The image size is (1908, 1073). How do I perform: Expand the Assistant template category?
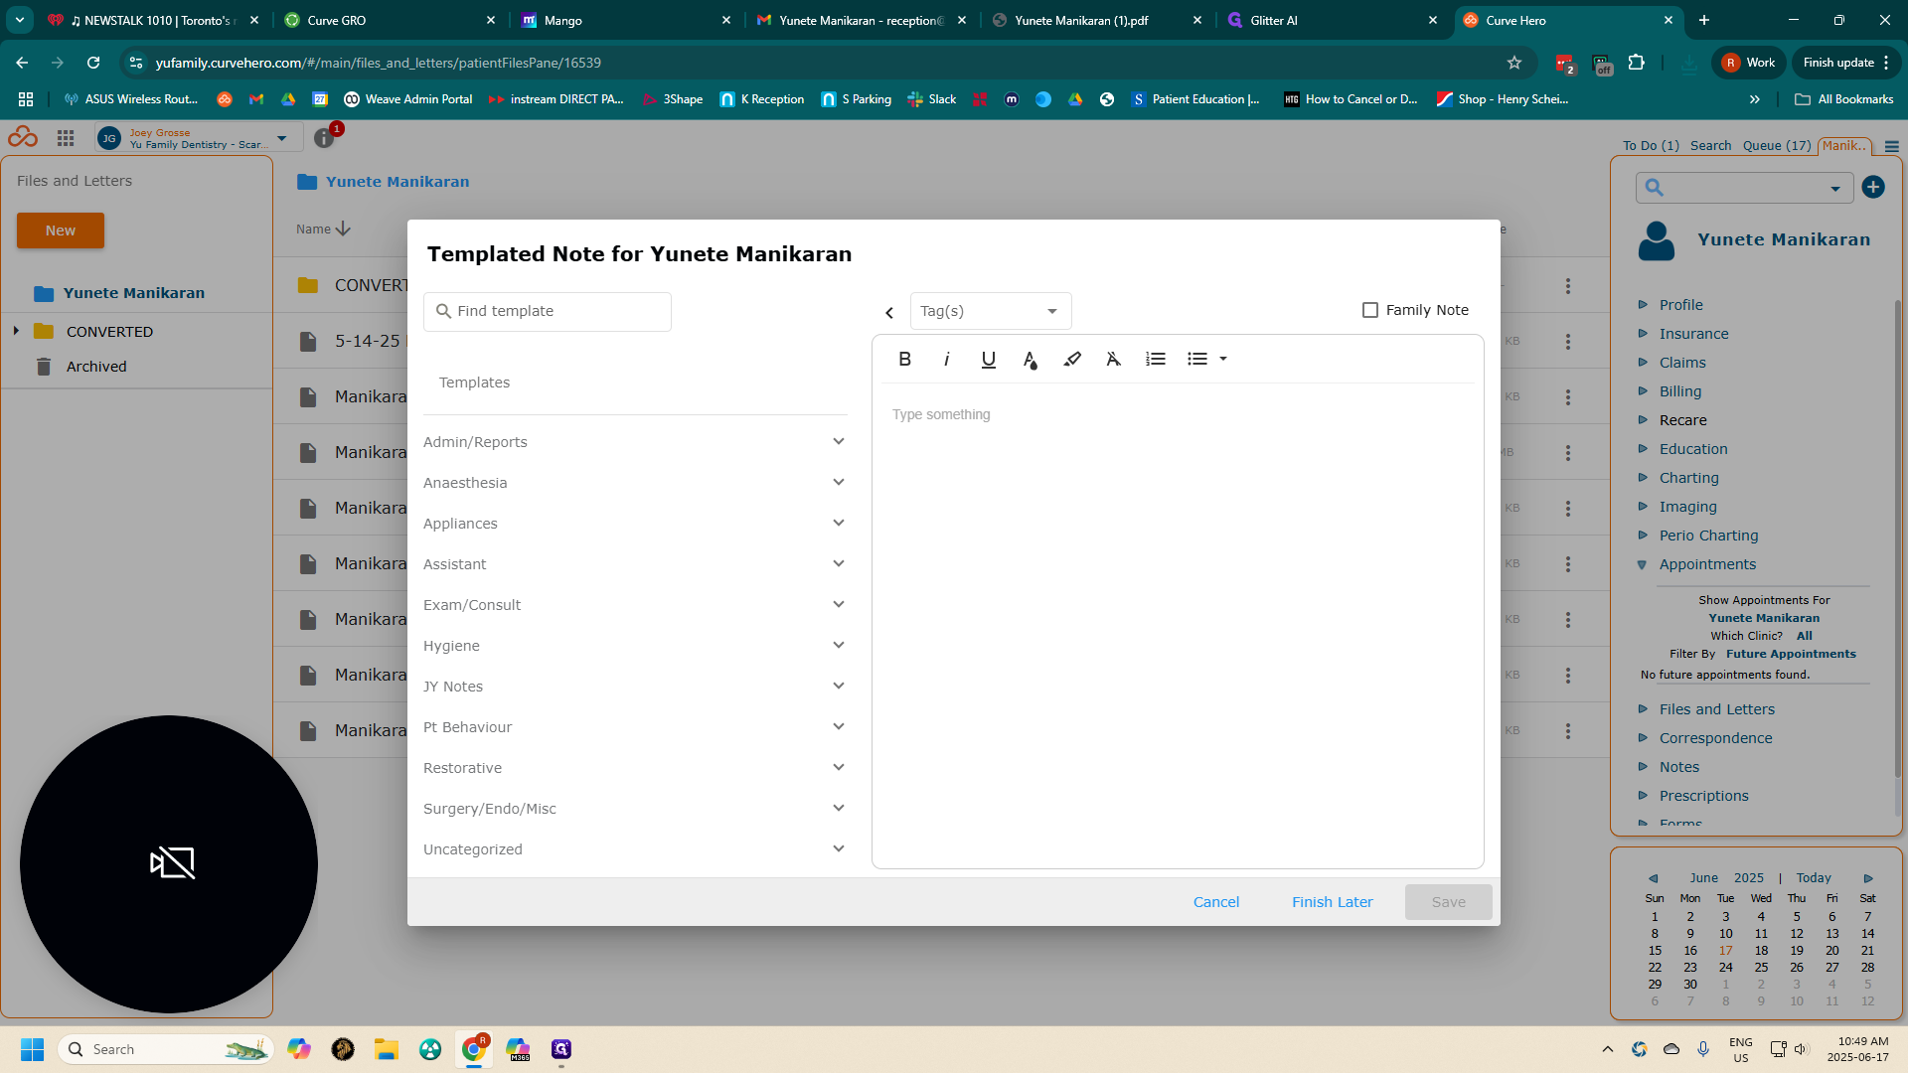point(634,564)
